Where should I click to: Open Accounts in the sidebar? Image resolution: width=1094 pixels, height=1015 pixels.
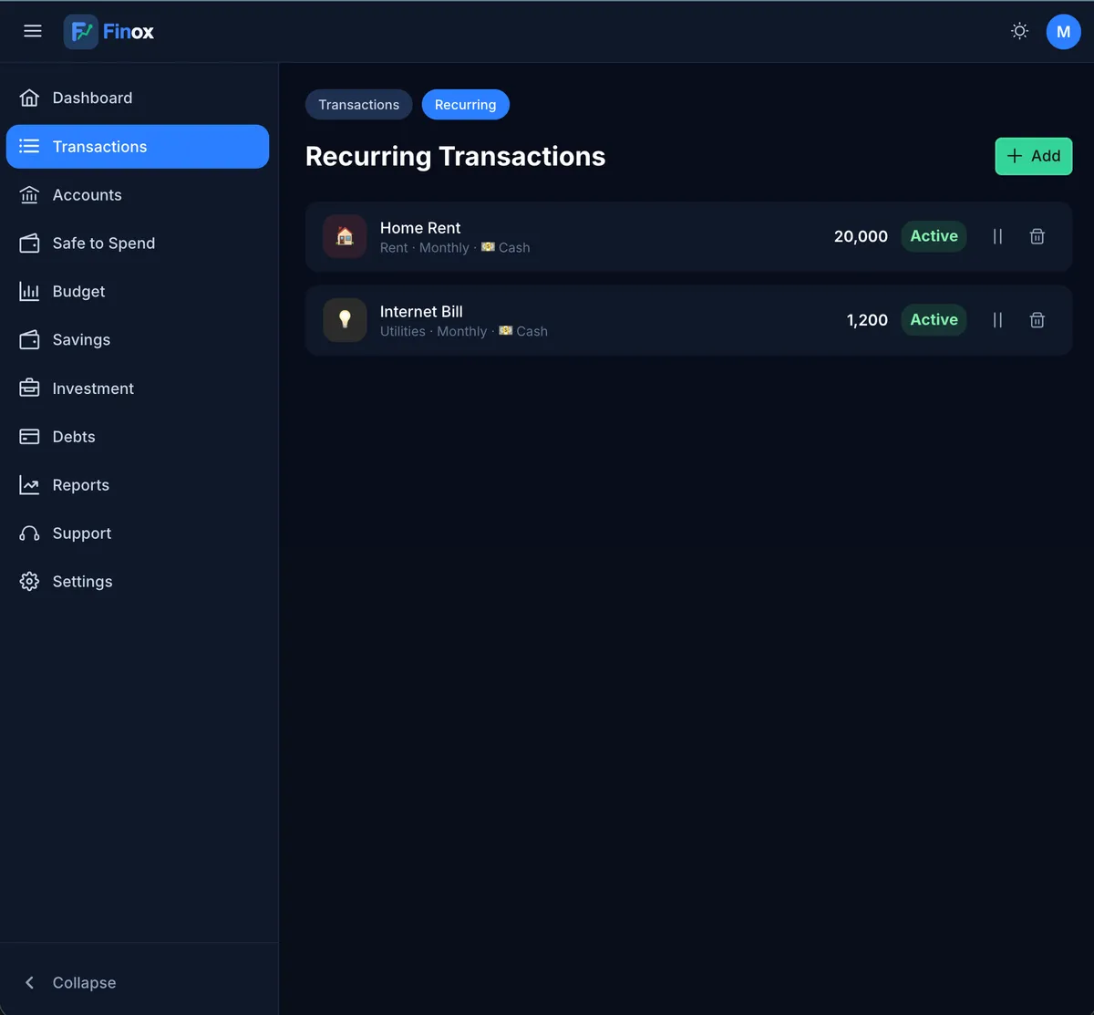tap(138, 195)
